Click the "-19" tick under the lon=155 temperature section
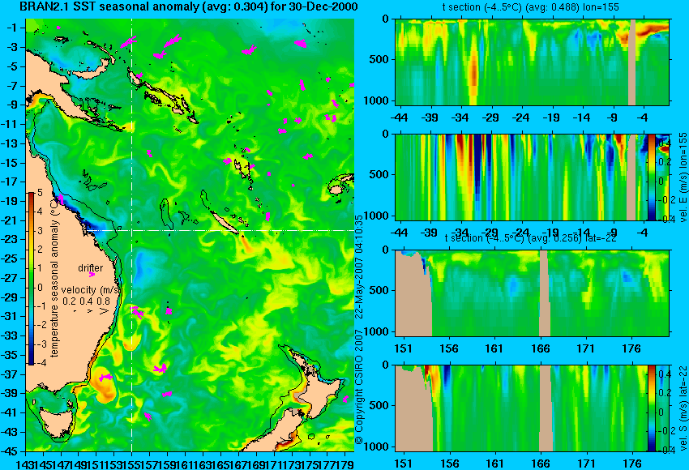The width and height of the screenshot is (689, 470). pyautogui.click(x=551, y=117)
